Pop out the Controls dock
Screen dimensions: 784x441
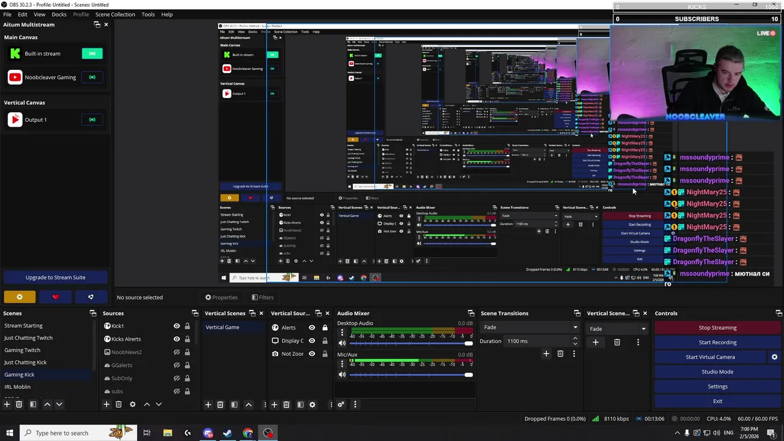[779, 313]
